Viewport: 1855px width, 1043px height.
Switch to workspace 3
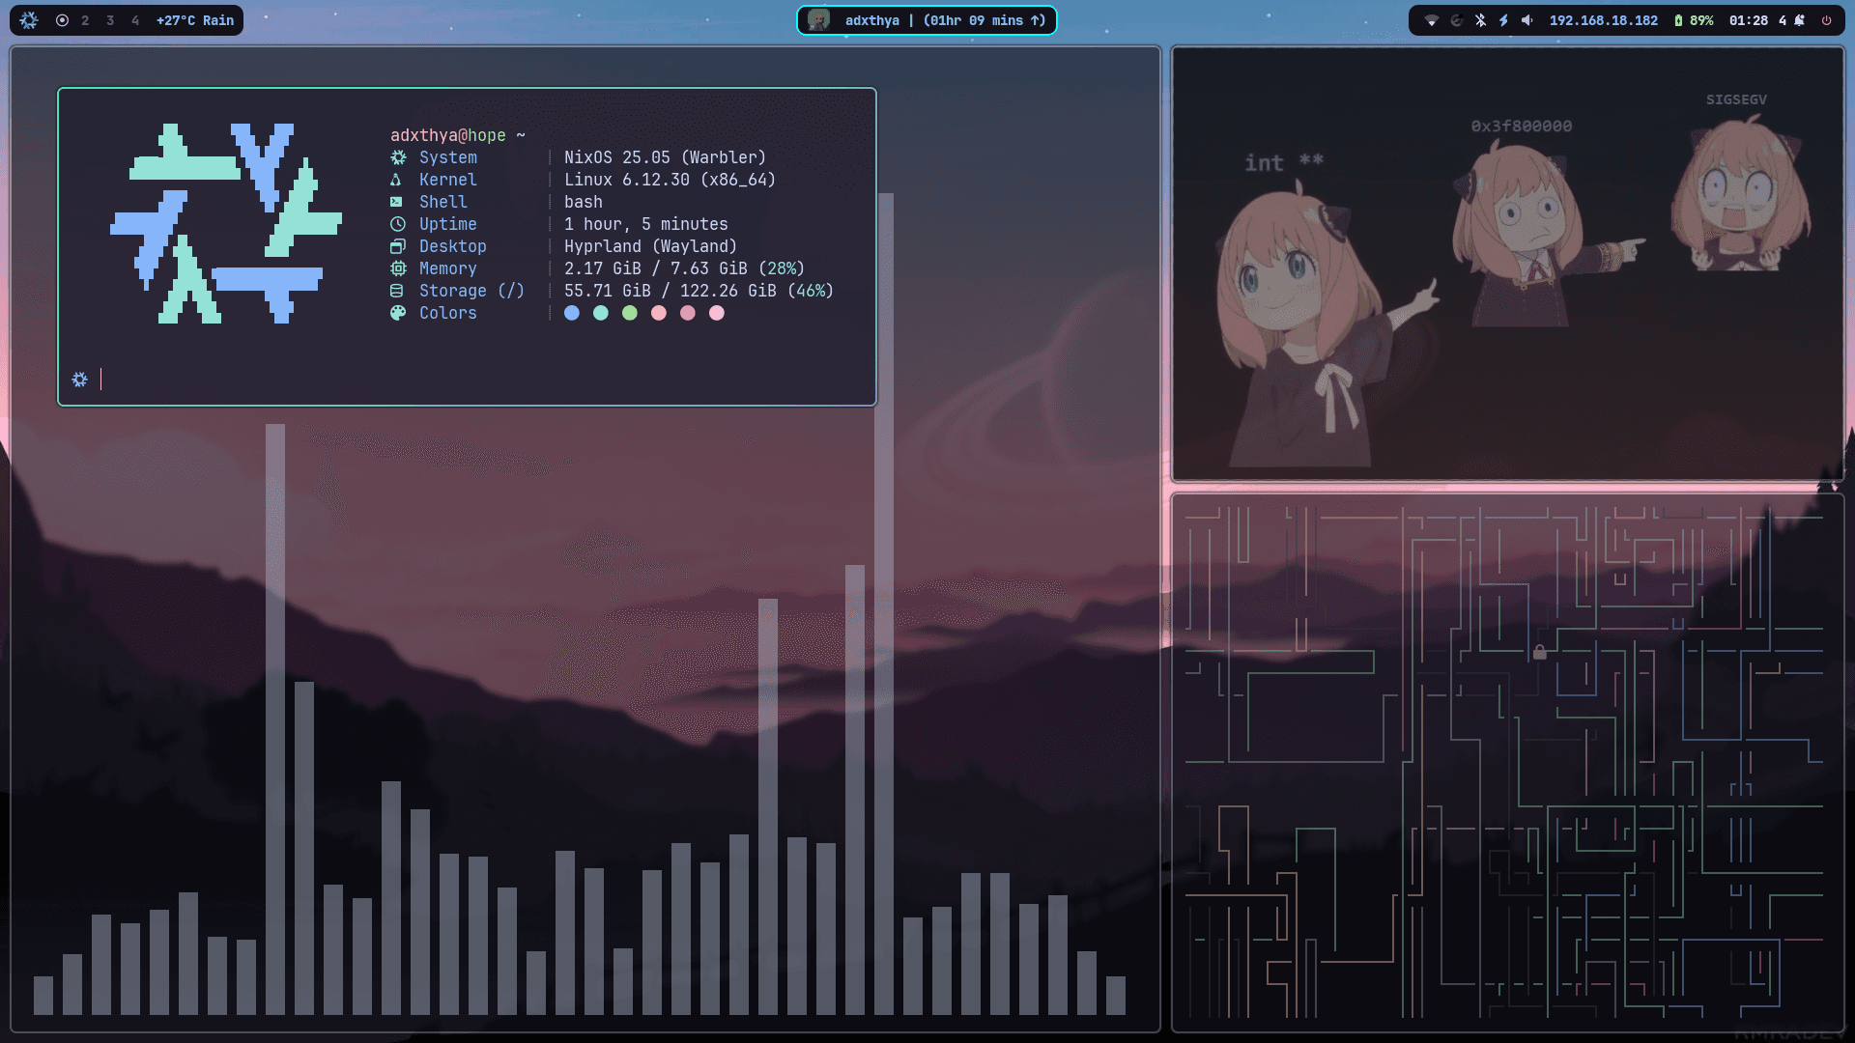110,20
